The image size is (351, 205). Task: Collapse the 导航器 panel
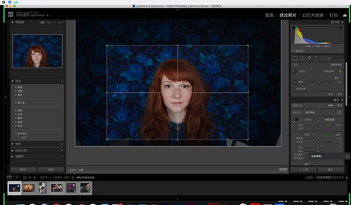pos(13,22)
